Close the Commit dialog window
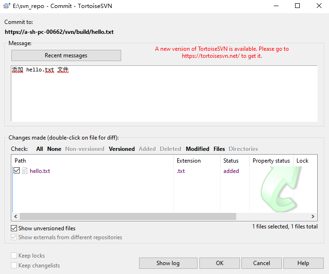 [318, 6]
